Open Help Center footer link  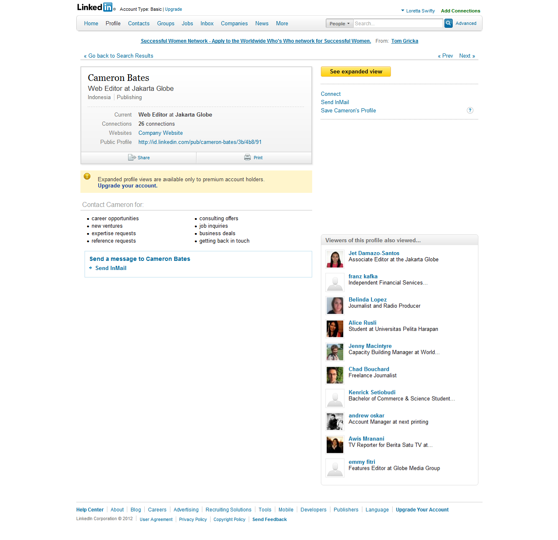(90, 510)
